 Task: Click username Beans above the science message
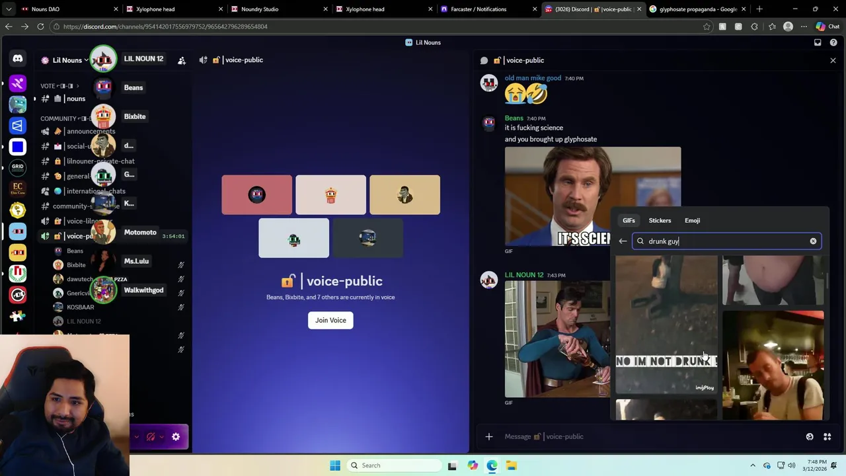pyautogui.click(x=514, y=118)
